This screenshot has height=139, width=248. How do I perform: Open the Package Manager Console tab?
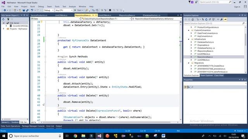[x=33, y=126]
